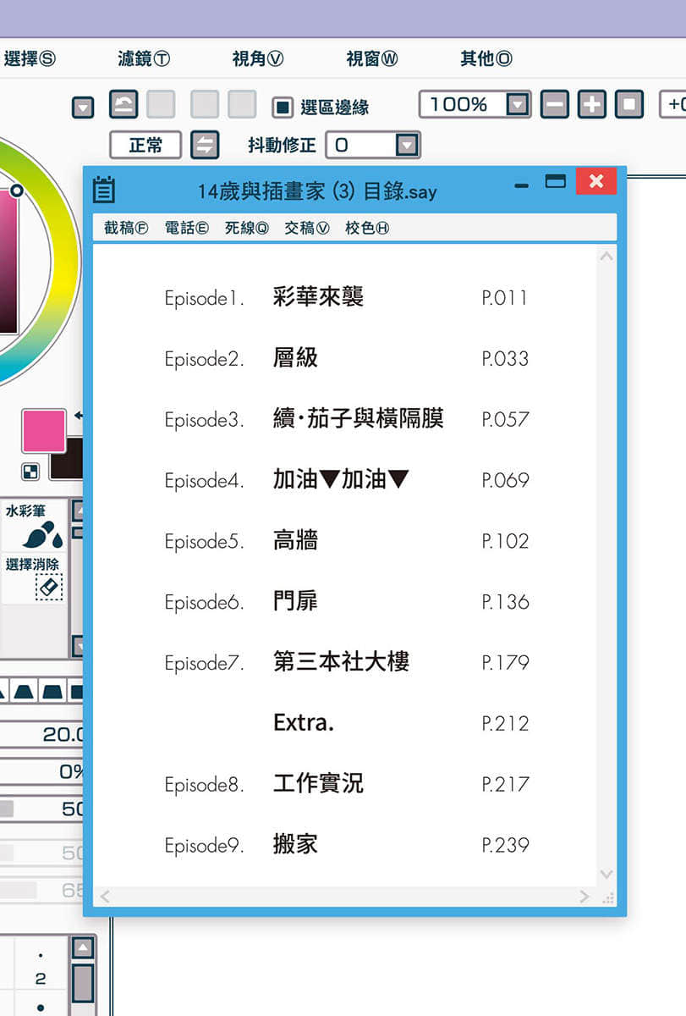
Task: Close the 目錄.say window with red X
Action: tap(595, 181)
